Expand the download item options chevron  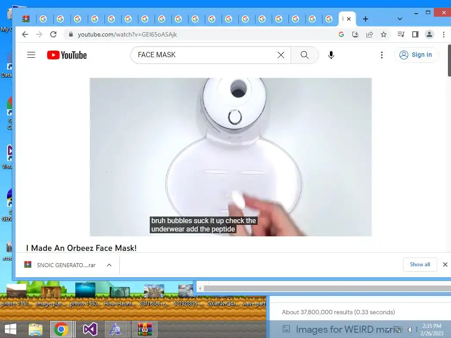109,265
